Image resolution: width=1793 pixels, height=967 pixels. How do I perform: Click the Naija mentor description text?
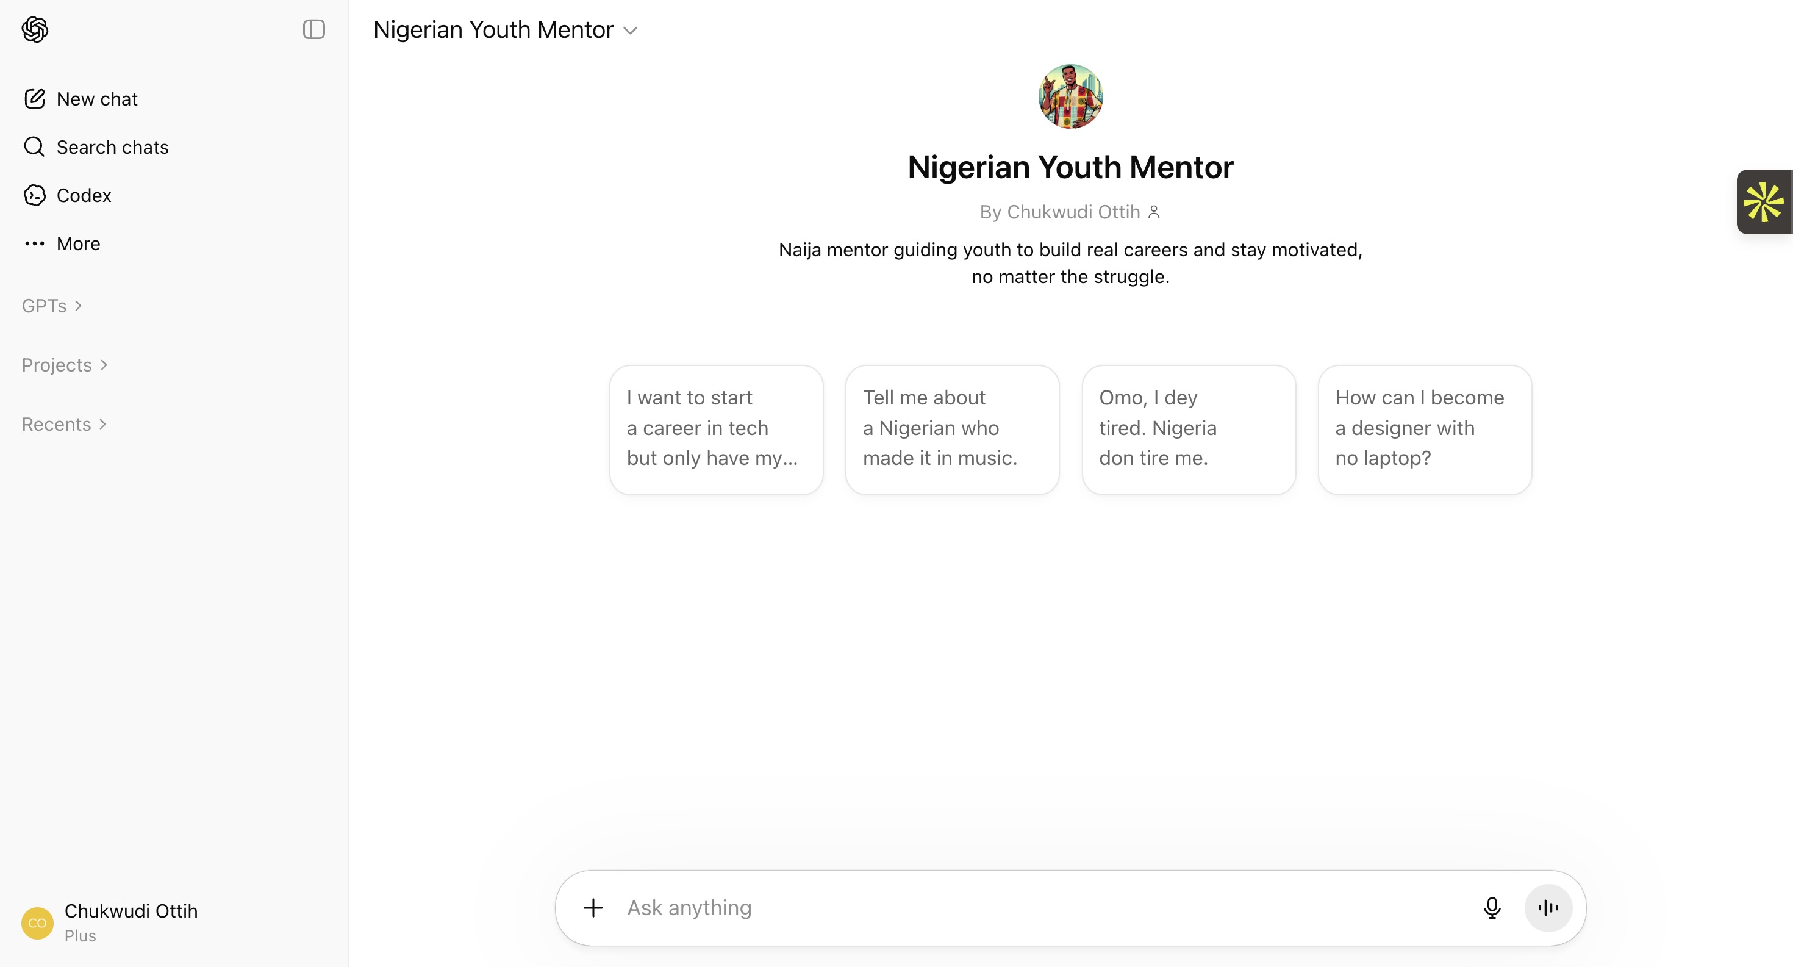(1070, 263)
